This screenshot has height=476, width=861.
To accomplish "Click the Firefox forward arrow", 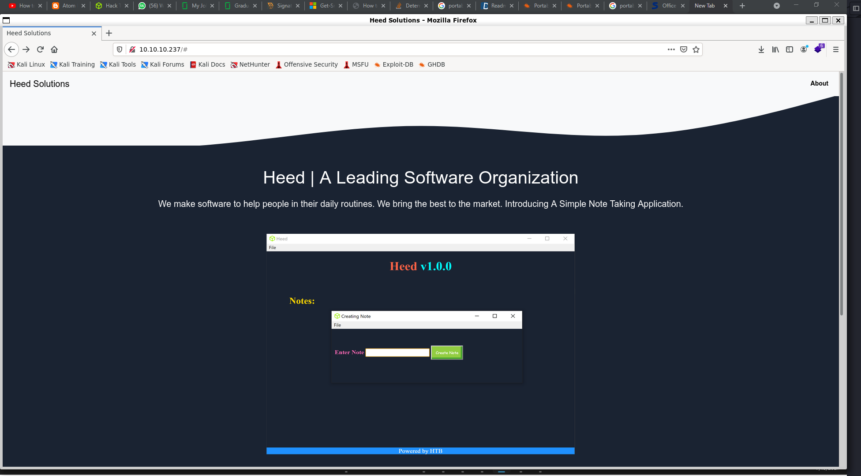I will pyautogui.click(x=26, y=49).
